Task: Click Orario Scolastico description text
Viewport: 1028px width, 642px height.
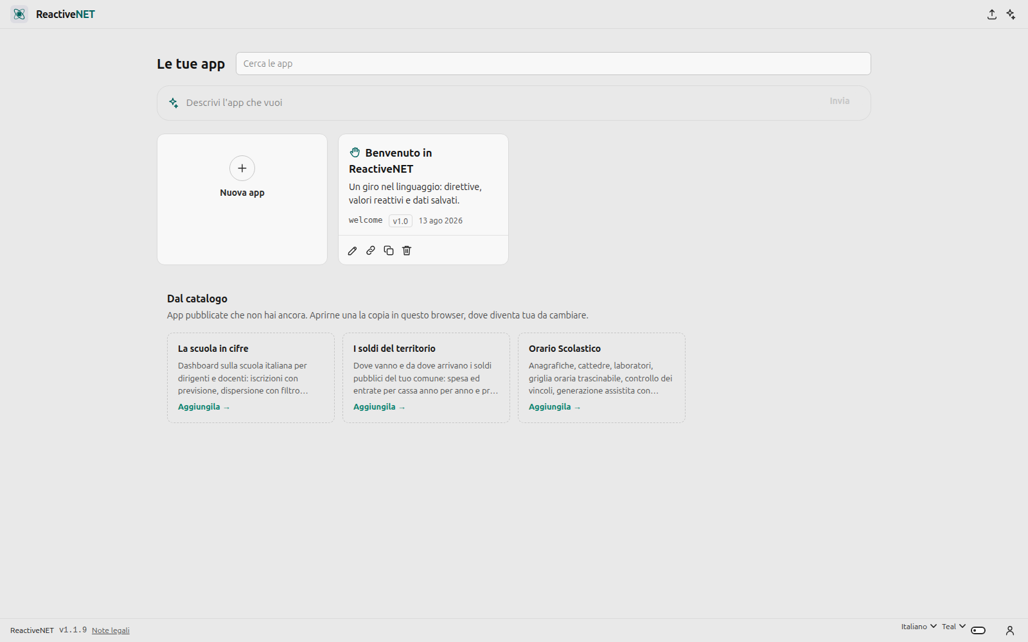Action: click(x=601, y=378)
